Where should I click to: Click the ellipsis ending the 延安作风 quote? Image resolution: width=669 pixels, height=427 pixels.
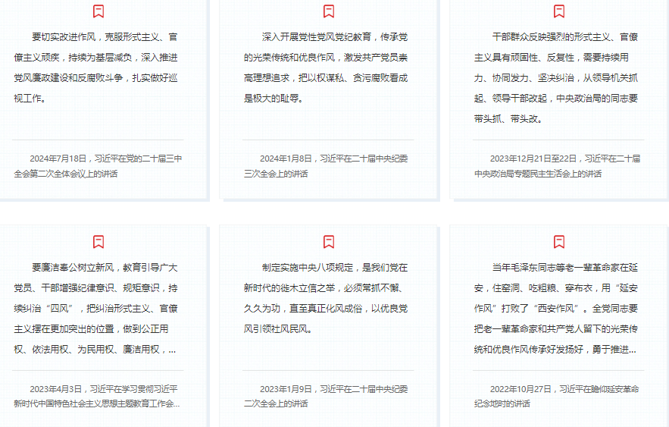(632, 350)
